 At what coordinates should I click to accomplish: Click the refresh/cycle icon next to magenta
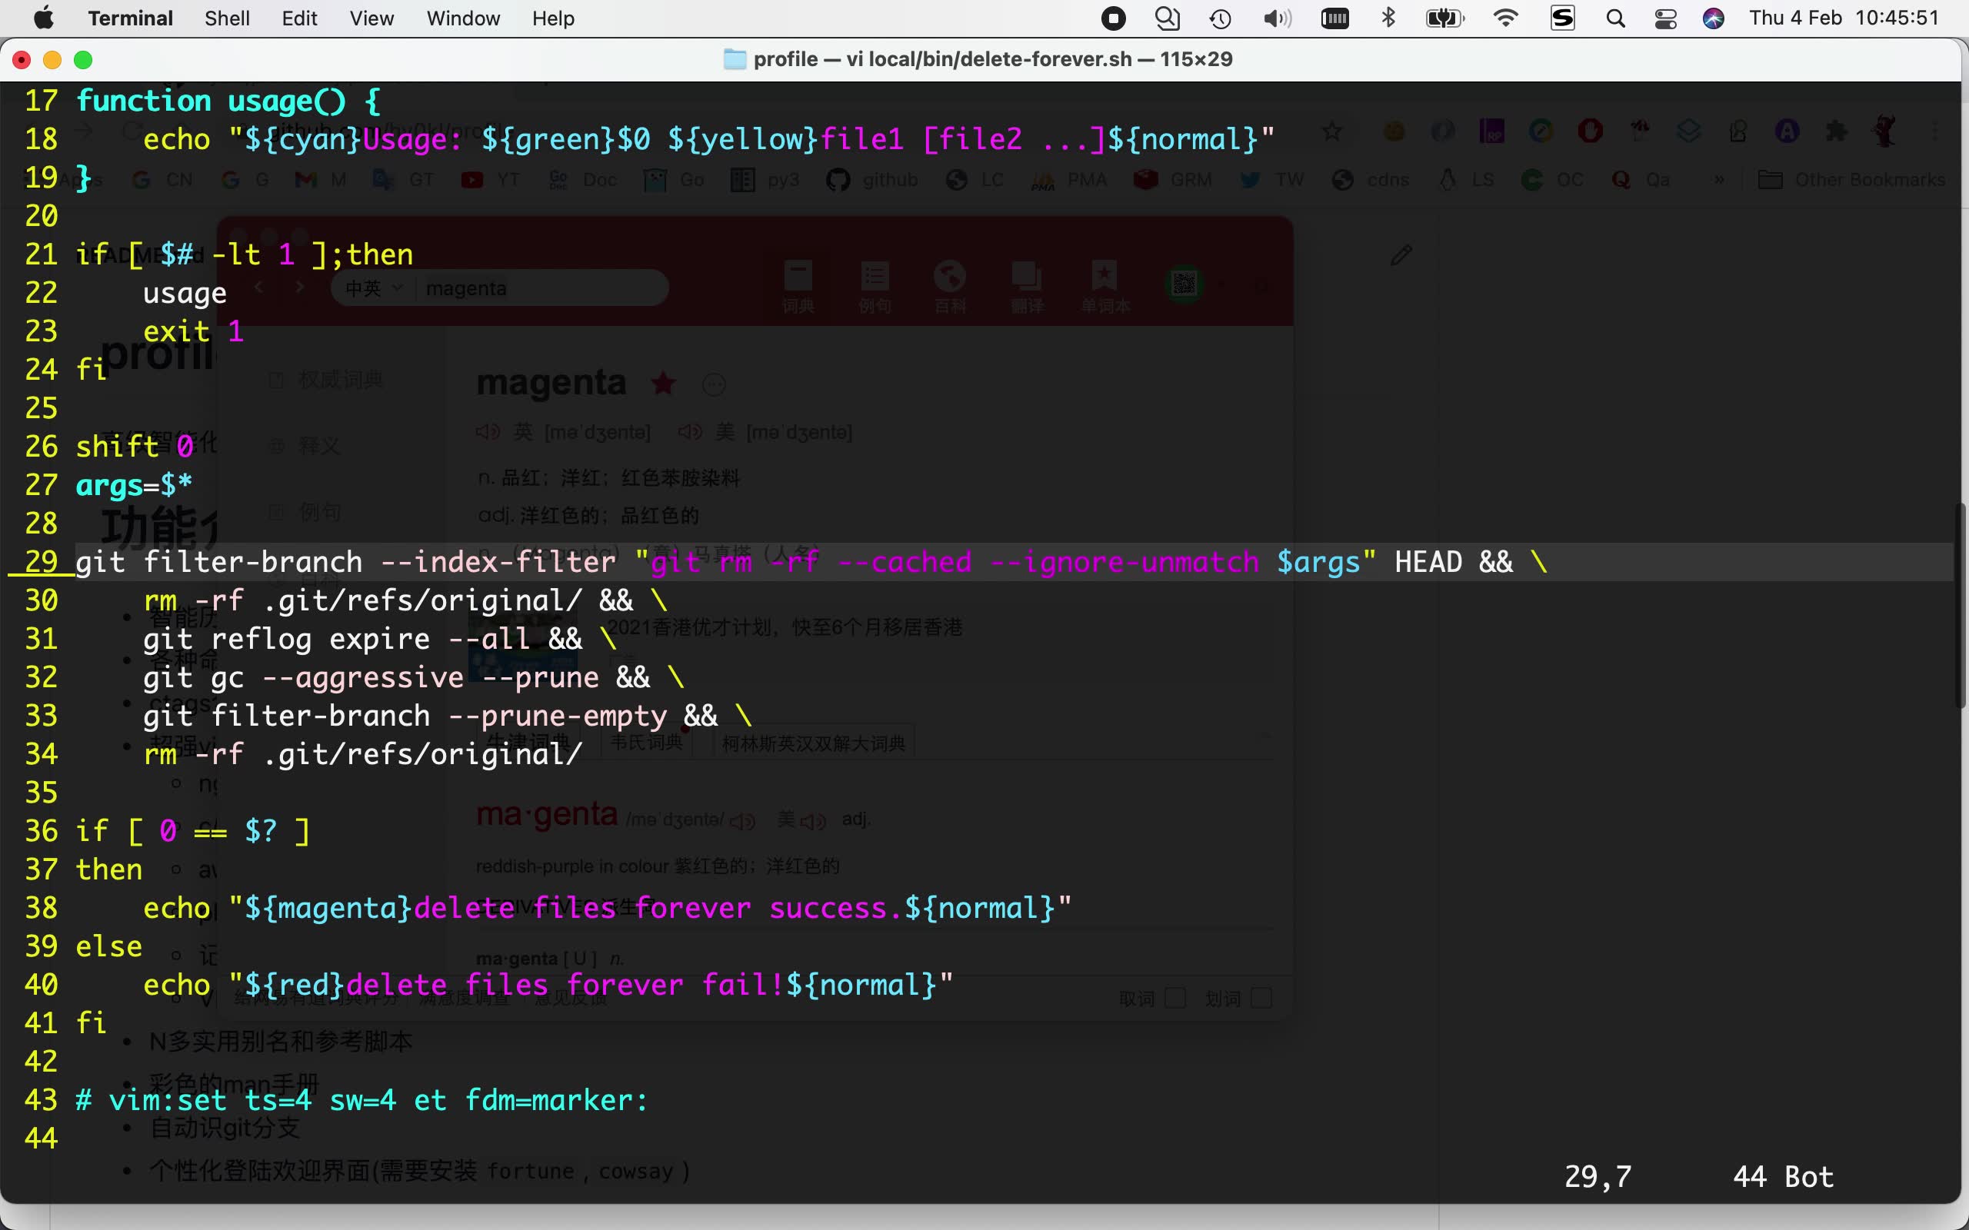[x=716, y=384]
